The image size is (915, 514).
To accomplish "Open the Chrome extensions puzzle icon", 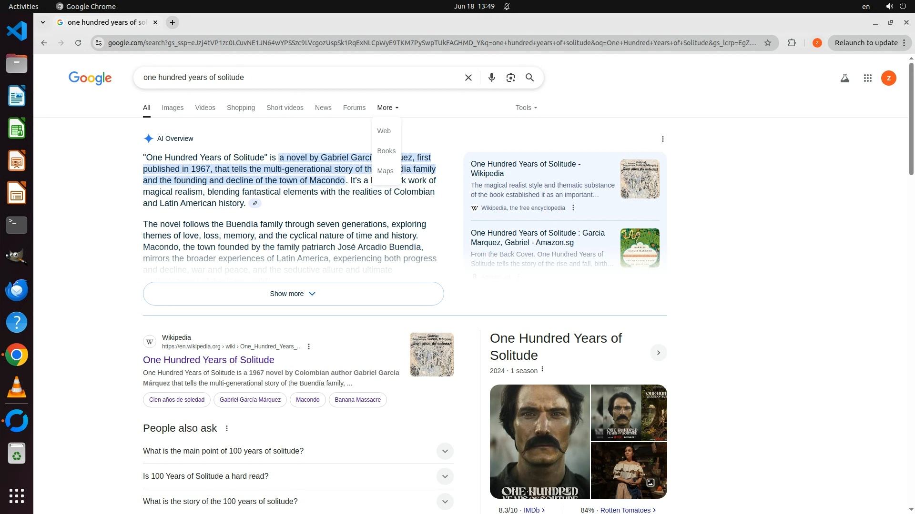I will pos(792,43).
